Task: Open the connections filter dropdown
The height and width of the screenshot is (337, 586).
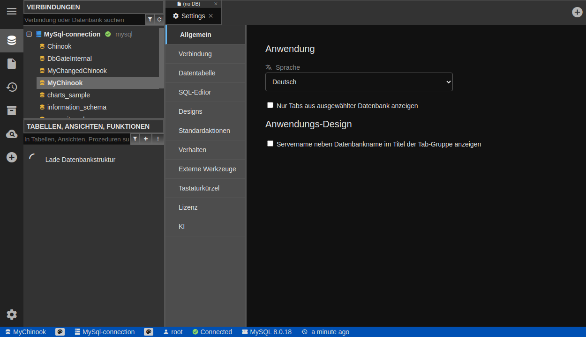Action: pos(150,20)
